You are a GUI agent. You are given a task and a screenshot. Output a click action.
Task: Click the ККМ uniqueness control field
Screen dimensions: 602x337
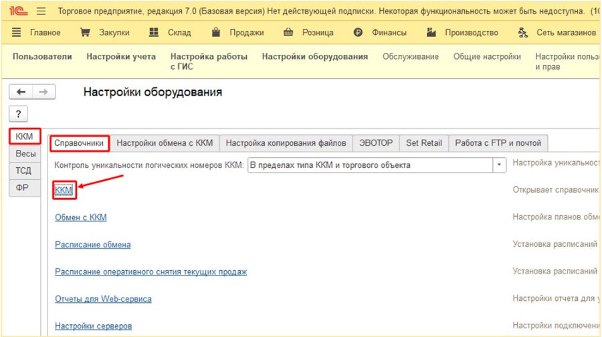pyautogui.click(x=371, y=165)
